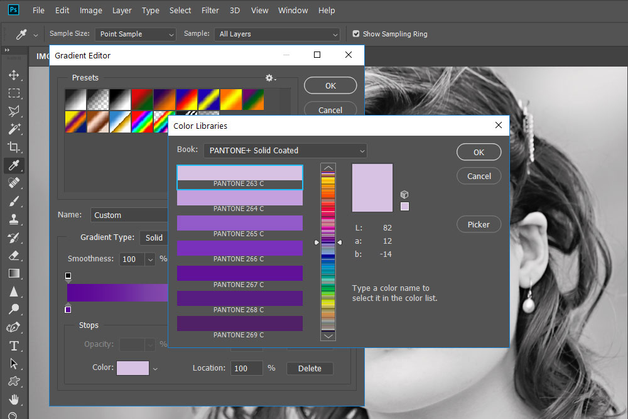
Task: Click Cancel in the Gradient Editor
Action: point(330,109)
